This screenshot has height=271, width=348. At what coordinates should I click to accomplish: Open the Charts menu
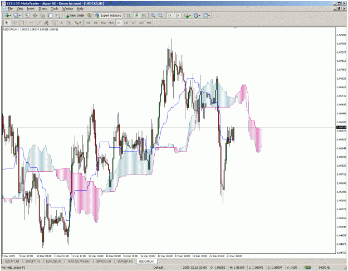(43, 9)
